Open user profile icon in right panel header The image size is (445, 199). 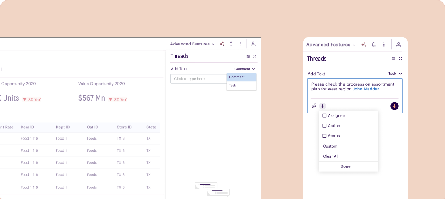398,45
